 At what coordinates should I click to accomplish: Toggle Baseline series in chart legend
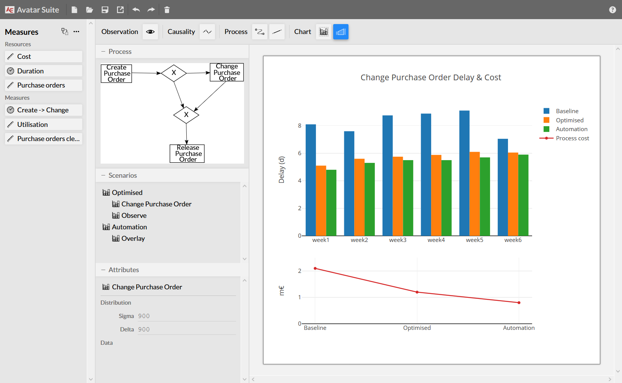point(567,111)
